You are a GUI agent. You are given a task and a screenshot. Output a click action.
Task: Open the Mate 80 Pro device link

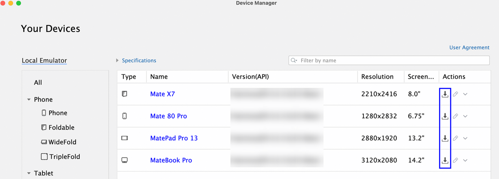click(x=168, y=116)
